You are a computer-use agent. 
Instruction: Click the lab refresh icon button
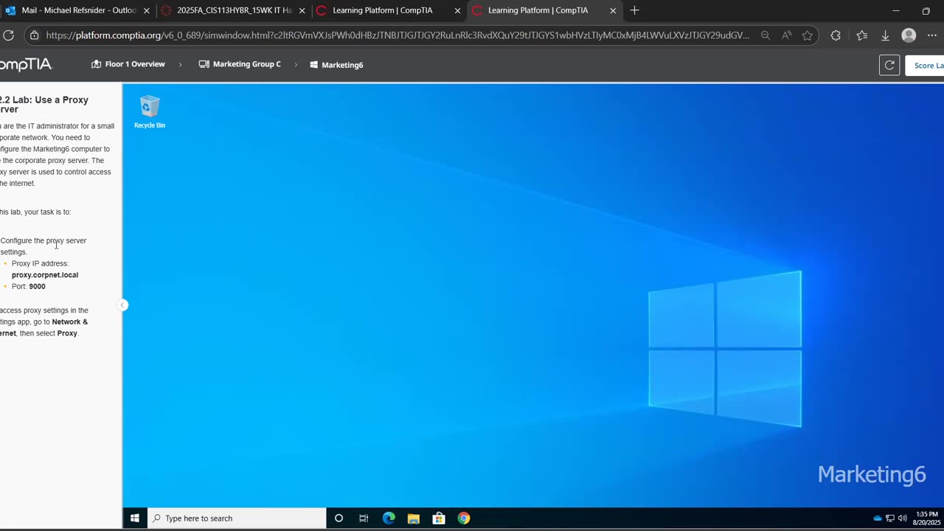pyautogui.click(x=889, y=65)
